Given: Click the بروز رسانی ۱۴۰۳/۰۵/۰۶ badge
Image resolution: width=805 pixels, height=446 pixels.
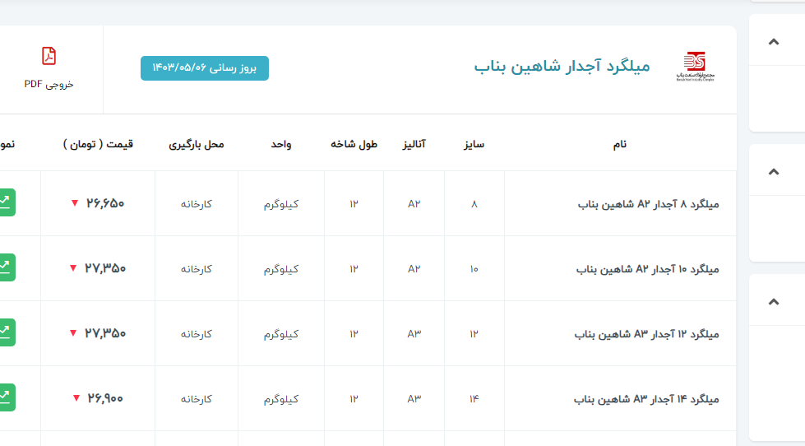Looking at the screenshot, I should click(205, 68).
